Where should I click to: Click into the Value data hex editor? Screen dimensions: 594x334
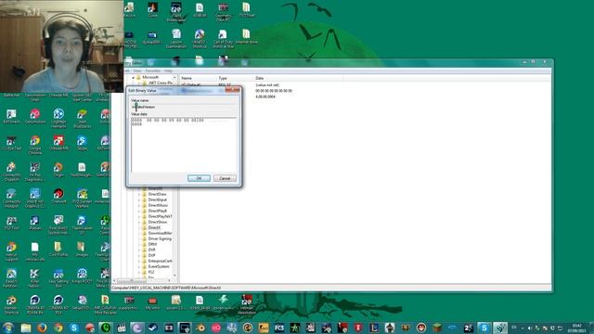click(x=184, y=145)
